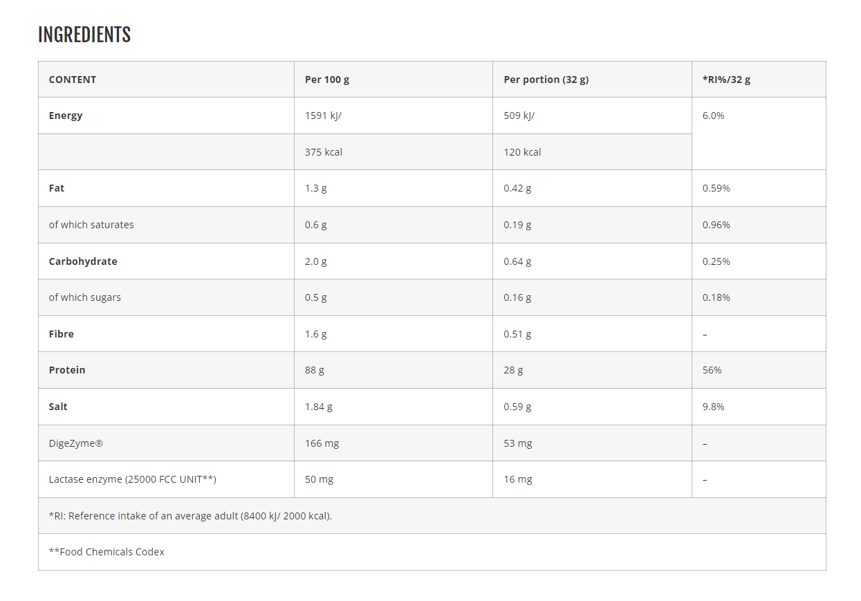
Task: Click the Protein row label
Action: pyautogui.click(x=67, y=370)
